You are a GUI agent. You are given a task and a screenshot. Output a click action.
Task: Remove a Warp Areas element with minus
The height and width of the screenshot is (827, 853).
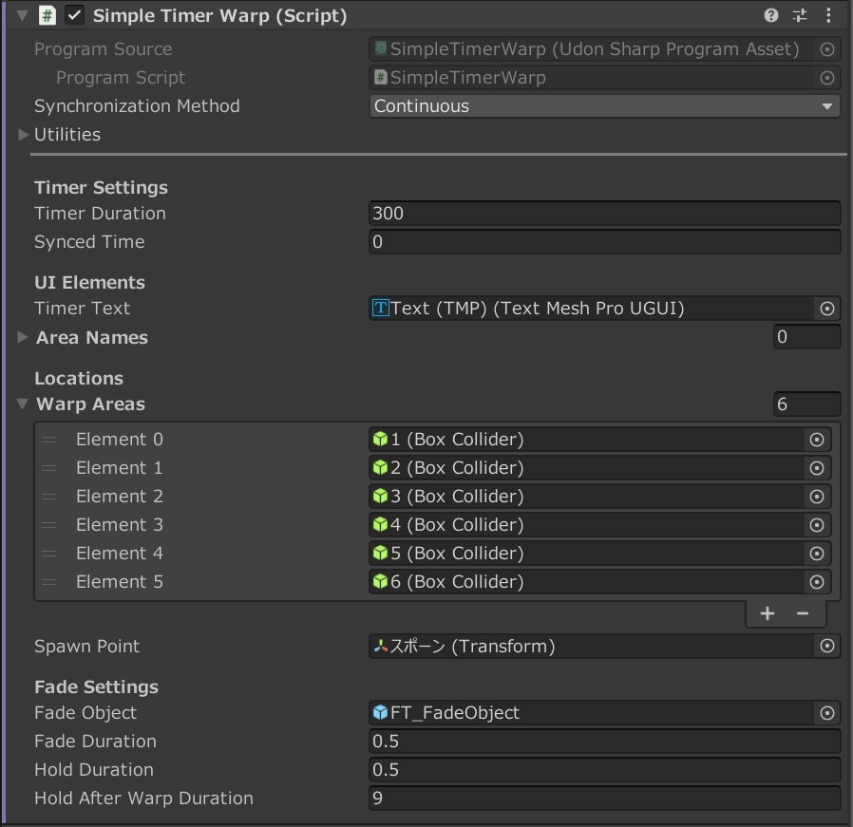(803, 613)
